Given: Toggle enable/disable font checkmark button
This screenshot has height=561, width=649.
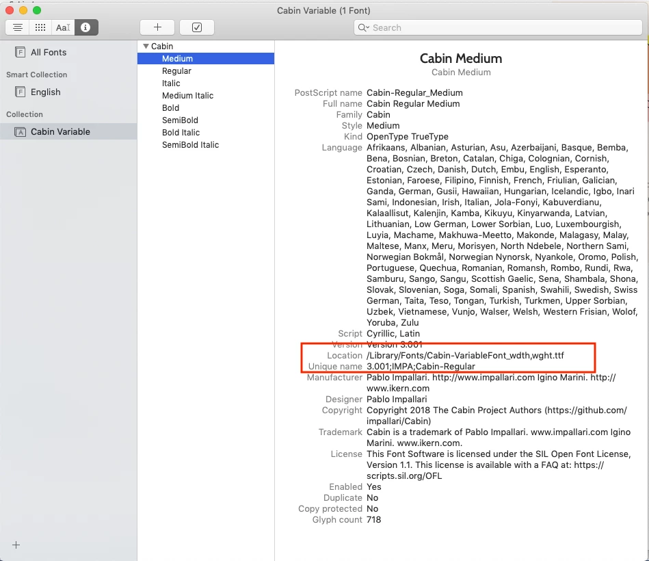Looking at the screenshot, I should coord(197,27).
